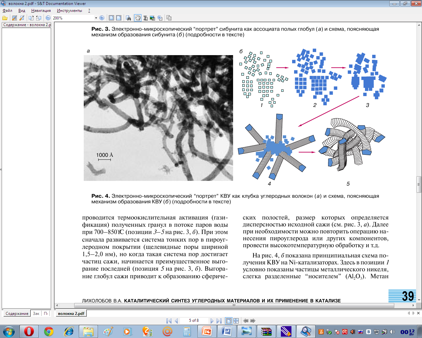Click the fit width icon
The width and height of the screenshot is (422, 338).
click(x=119, y=18)
